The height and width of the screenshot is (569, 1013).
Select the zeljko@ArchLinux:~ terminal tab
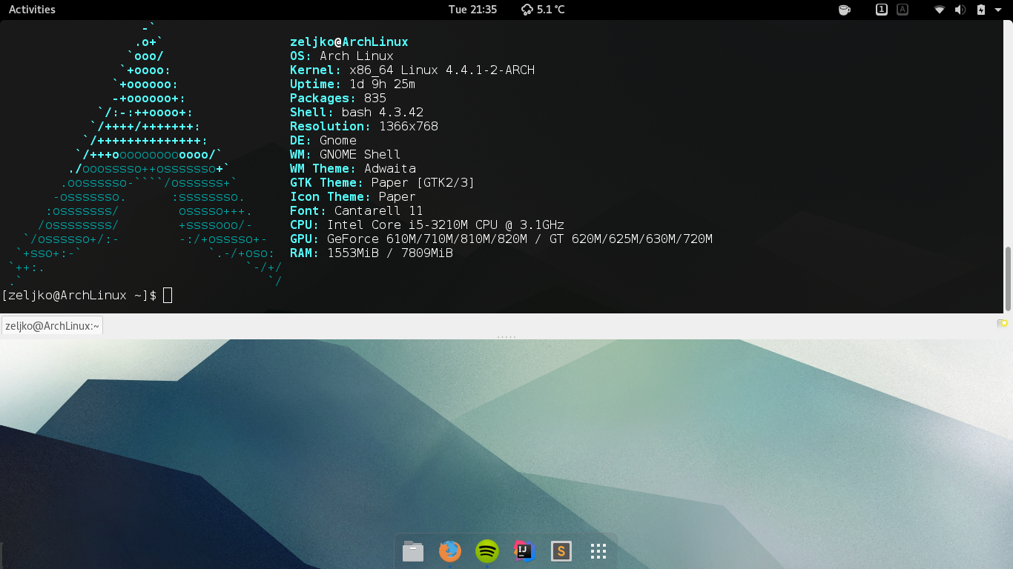tap(52, 325)
